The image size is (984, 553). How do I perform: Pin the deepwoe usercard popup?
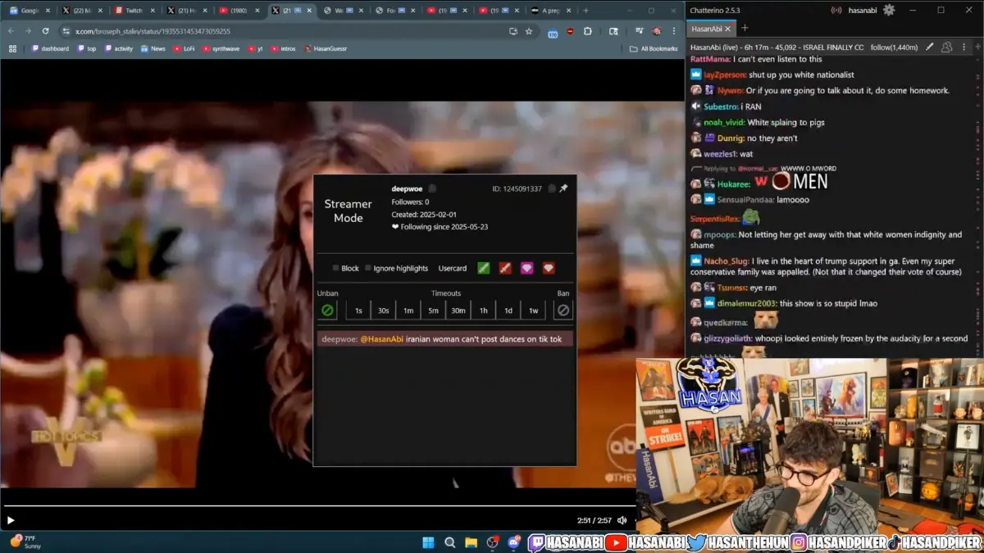coord(563,188)
